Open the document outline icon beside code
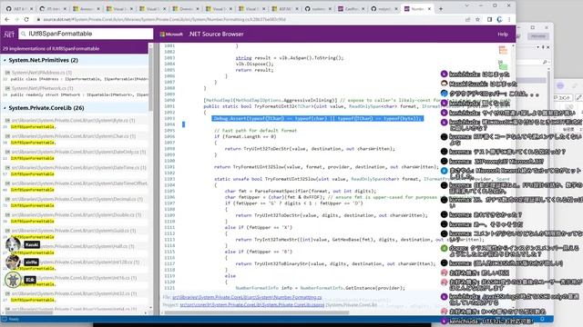Viewport: 583px width, 327px height. pyautogui.click(x=503, y=50)
